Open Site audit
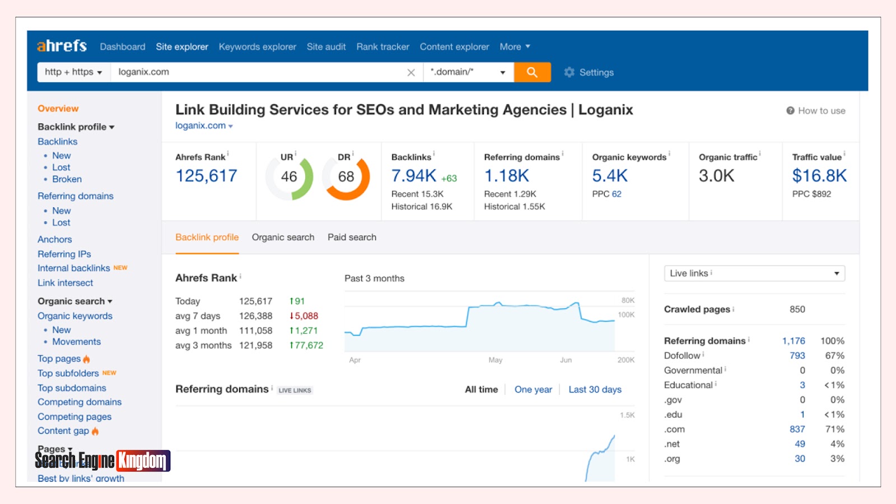The height and width of the screenshot is (504, 896). coord(326,46)
